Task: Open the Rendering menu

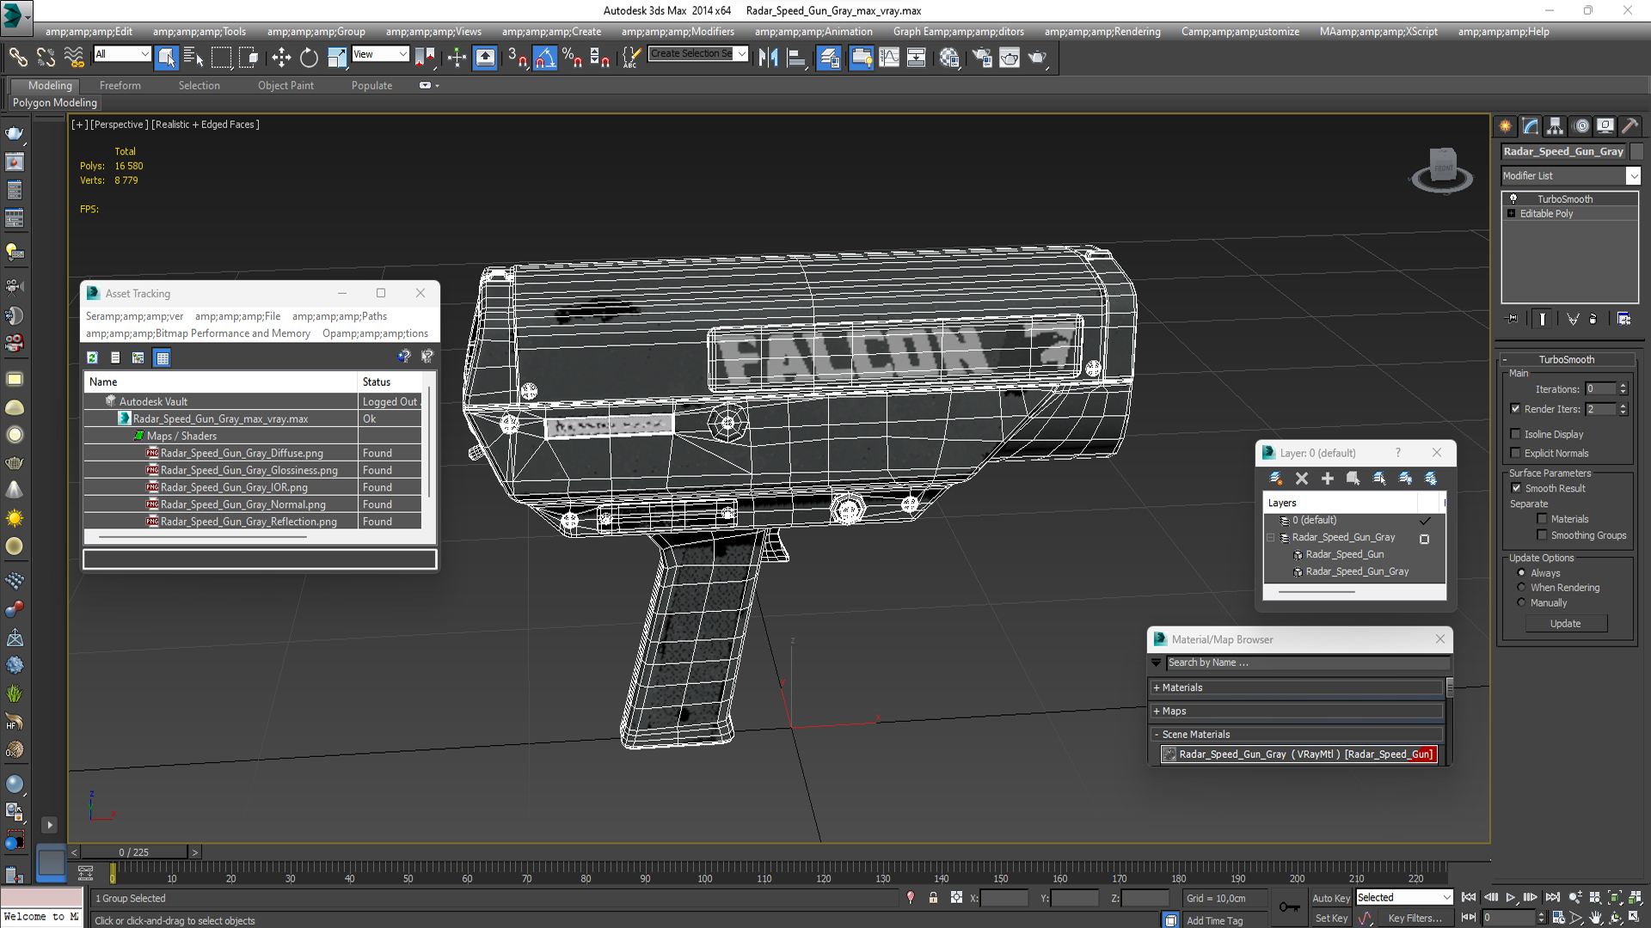Action: 1102,32
